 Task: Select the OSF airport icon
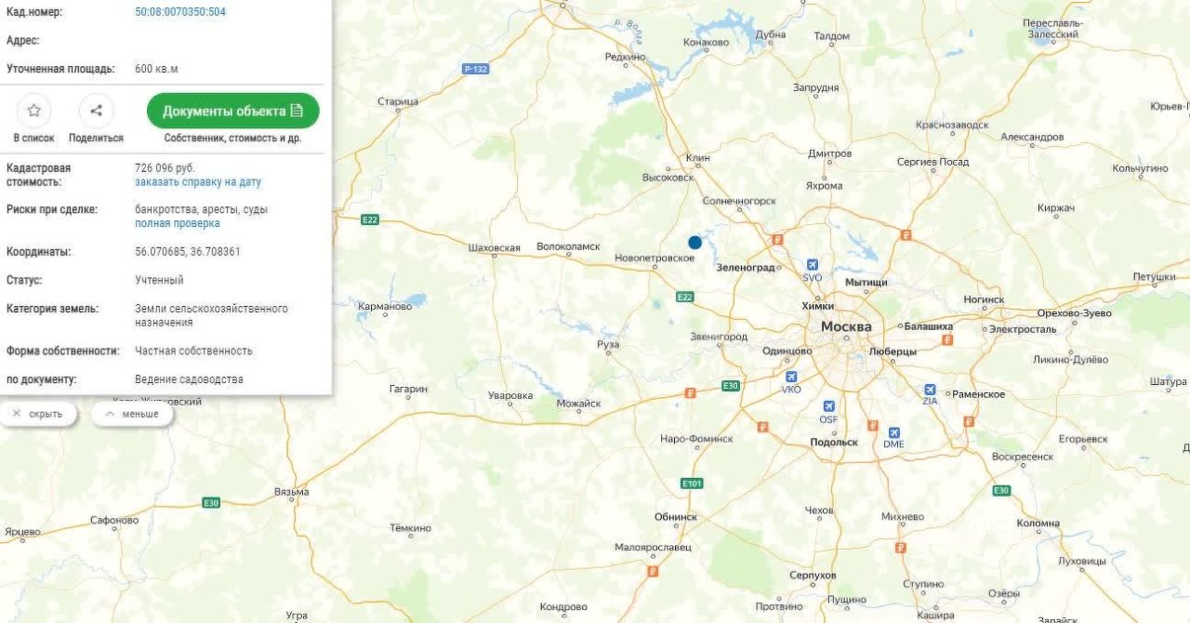click(828, 406)
